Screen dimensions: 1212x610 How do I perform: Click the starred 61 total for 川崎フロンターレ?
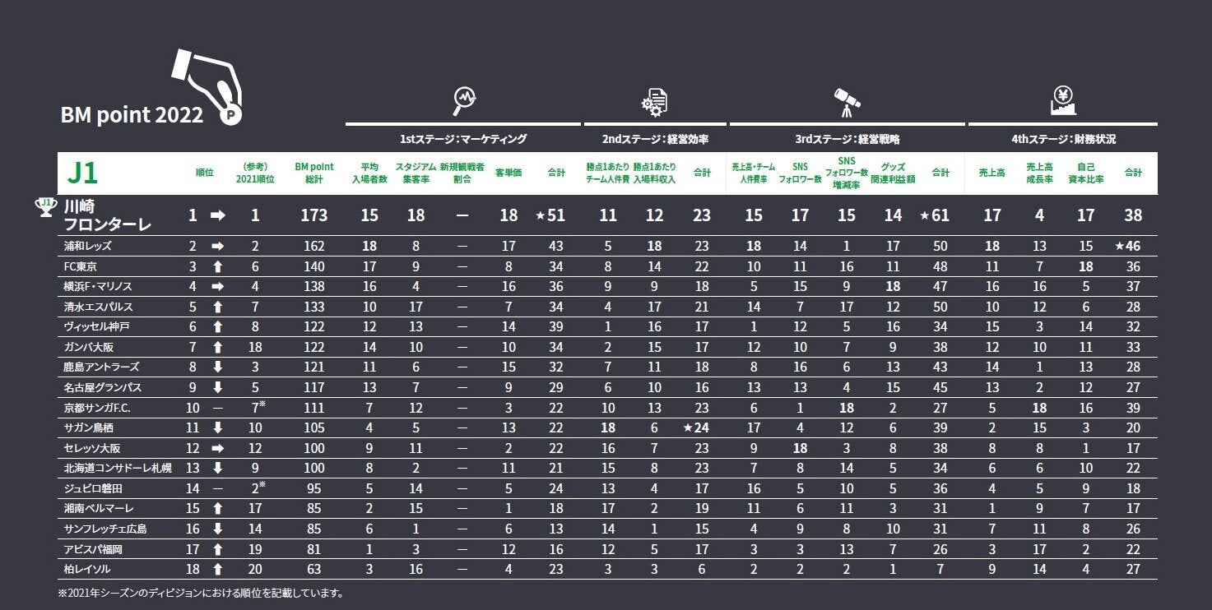coord(935,215)
